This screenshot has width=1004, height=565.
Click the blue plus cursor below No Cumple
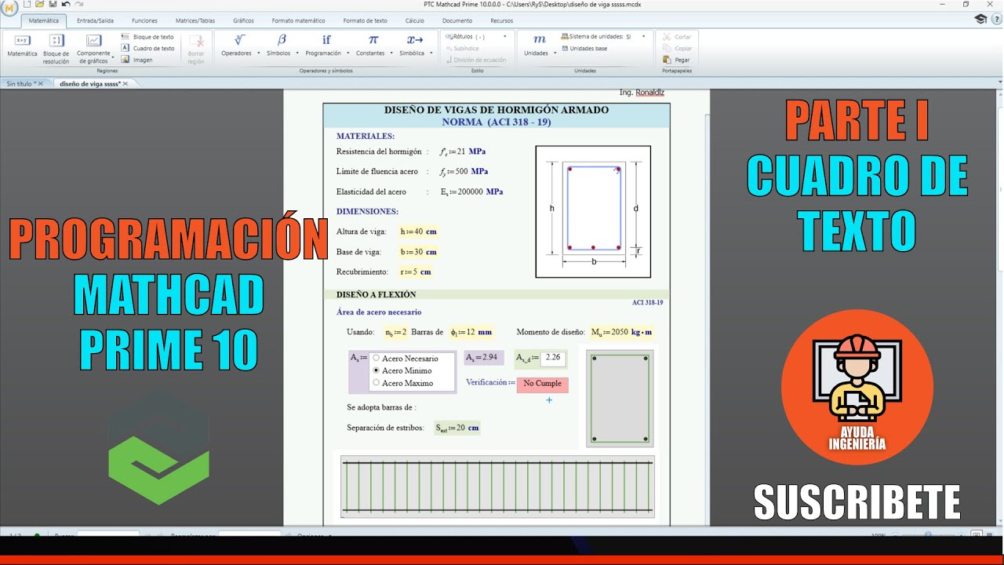(549, 400)
